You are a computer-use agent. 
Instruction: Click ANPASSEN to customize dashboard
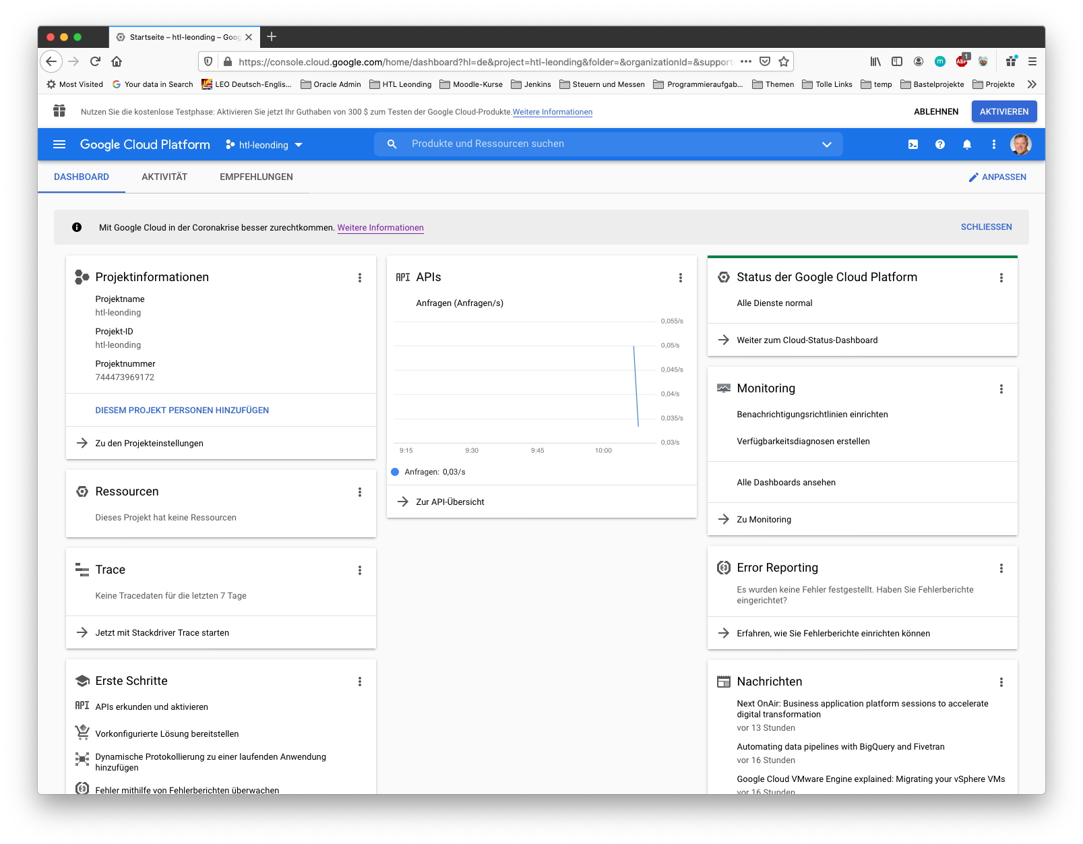(x=997, y=177)
